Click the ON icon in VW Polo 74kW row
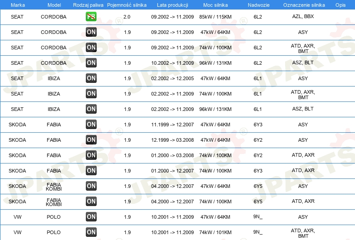Viewport: 355px width, 240px height. [91, 232]
